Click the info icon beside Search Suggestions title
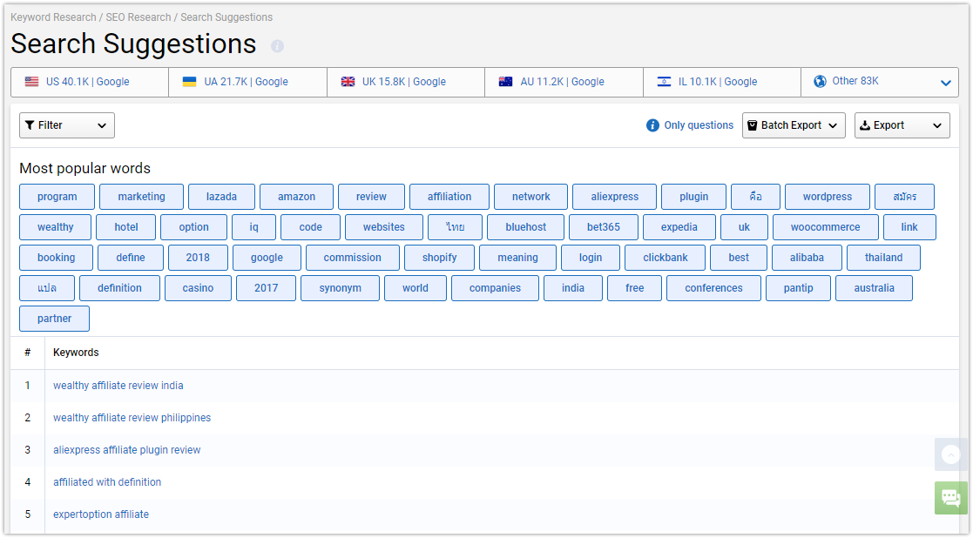Screen dimensions: 973x538 coord(277,46)
